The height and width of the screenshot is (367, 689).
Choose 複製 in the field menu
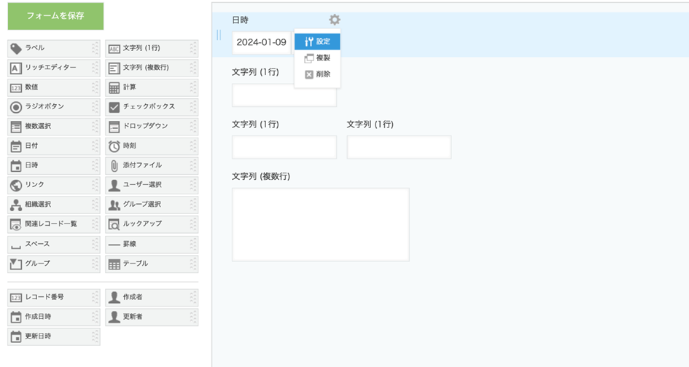tap(317, 58)
